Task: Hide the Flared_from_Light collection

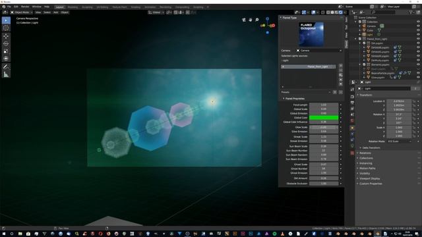Action: [418, 39]
